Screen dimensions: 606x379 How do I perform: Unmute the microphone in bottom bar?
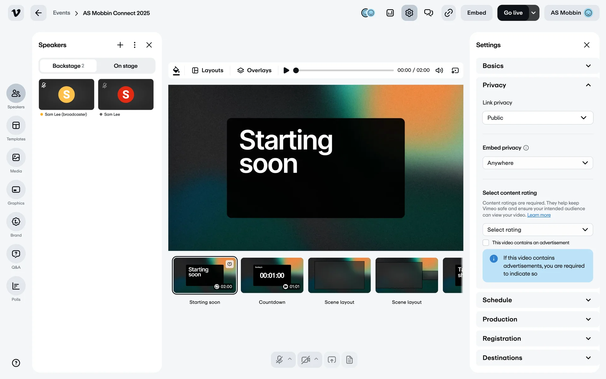(279, 360)
